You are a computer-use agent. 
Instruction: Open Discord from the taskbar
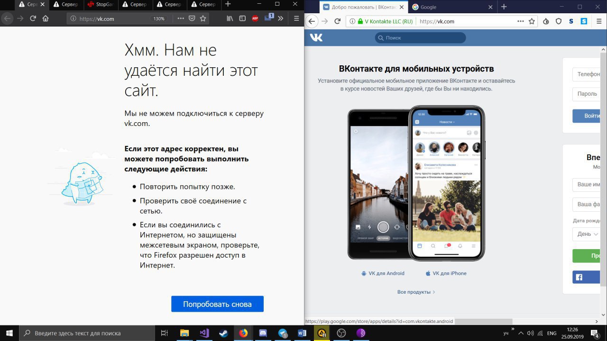tap(263, 333)
